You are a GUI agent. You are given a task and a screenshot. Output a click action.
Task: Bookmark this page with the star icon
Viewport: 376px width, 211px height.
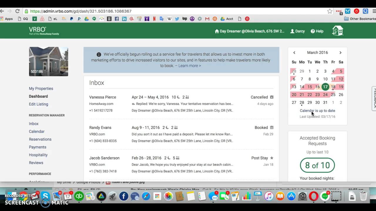[x=330, y=11]
